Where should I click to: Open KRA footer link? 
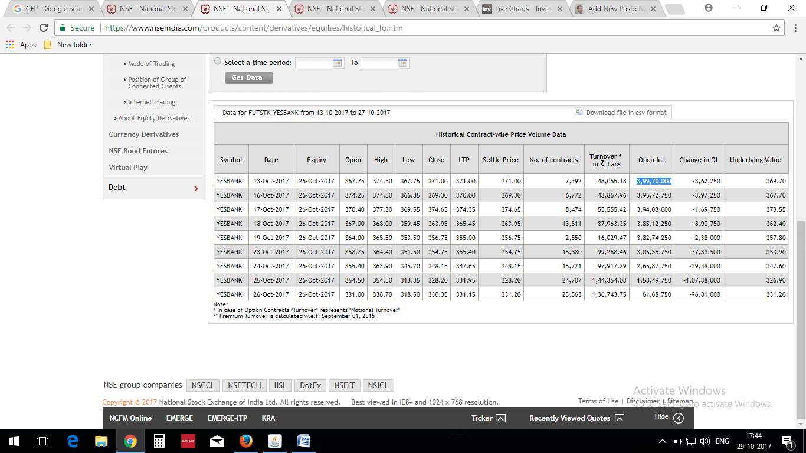click(268, 418)
